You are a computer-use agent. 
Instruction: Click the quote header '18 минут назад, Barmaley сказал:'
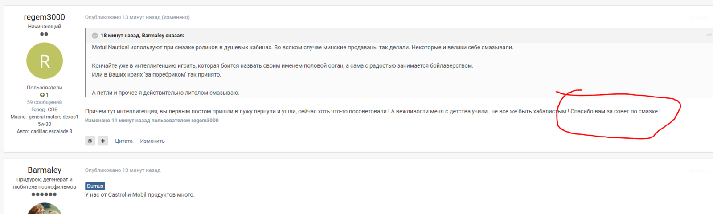click(x=142, y=36)
